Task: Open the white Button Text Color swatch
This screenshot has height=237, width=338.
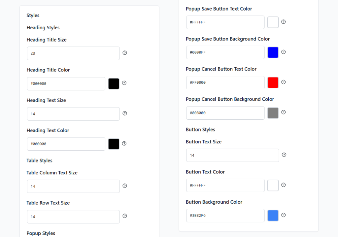Action: [273, 185]
